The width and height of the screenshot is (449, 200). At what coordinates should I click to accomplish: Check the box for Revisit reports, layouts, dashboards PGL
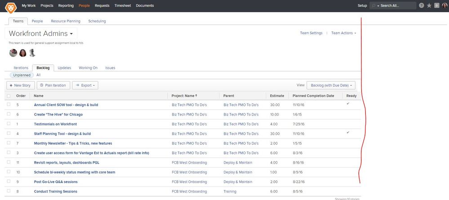click(9, 162)
